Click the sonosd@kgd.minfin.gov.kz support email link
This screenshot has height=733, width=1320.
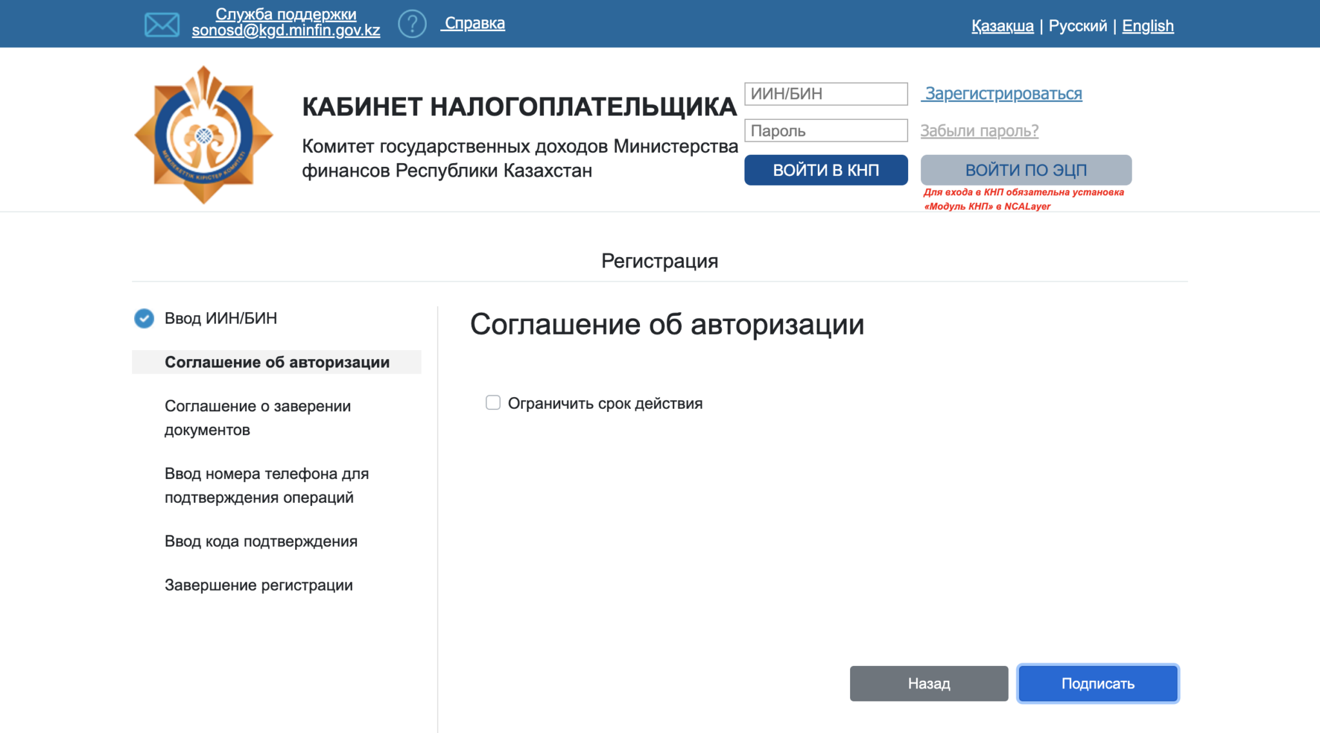pyautogui.click(x=286, y=30)
